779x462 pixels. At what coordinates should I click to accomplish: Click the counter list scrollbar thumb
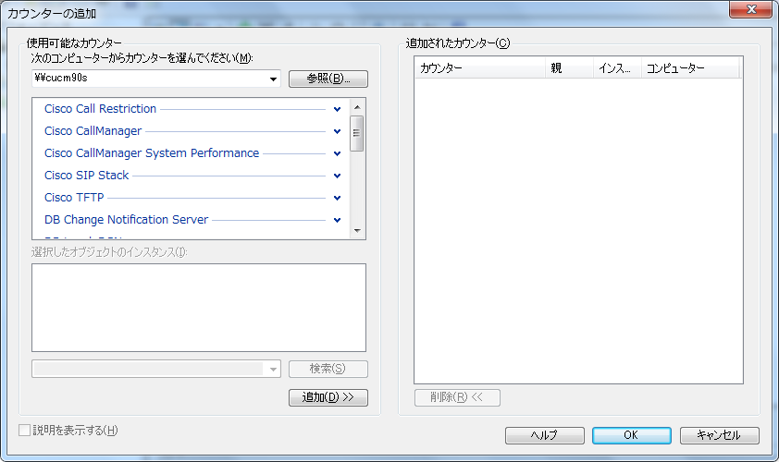357,133
